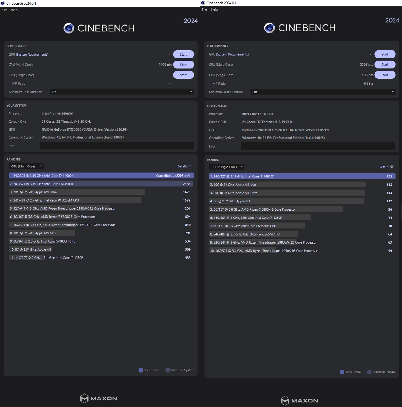
Task: Open the File menu
Action: coord(4,10)
